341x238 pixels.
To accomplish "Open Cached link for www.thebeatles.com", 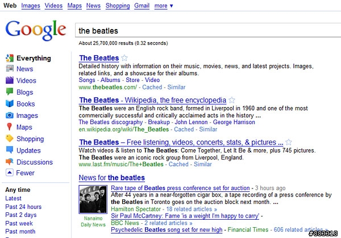I will tap(152, 87).
